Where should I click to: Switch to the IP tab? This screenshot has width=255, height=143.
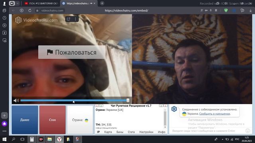(98, 132)
